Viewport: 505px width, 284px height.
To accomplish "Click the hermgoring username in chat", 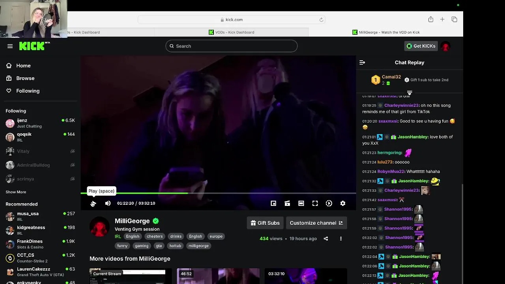I will click(x=389, y=153).
